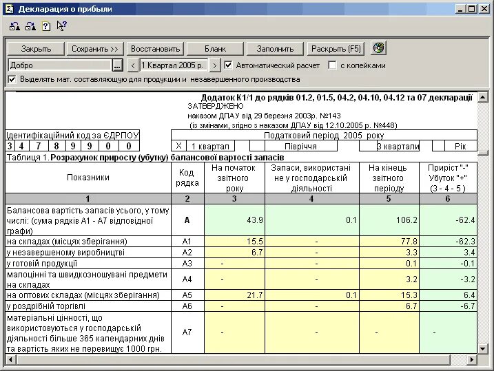The image size is (494, 371).
Task: Select the Рік period checkbox cell
Action: (x=439, y=146)
